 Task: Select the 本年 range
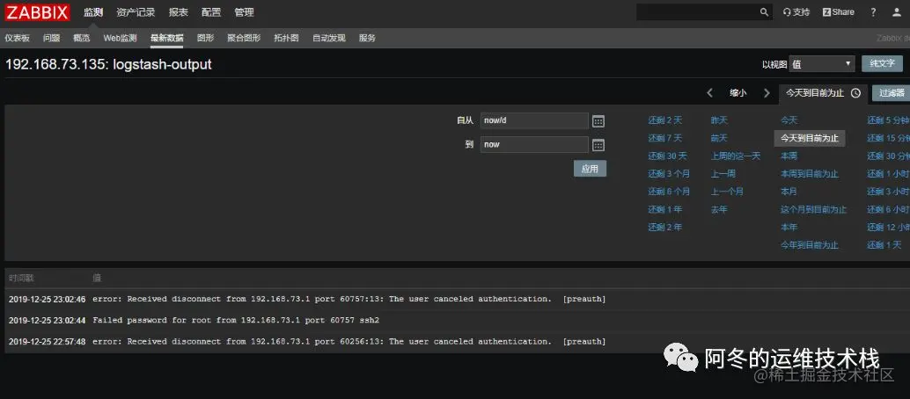point(789,228)
